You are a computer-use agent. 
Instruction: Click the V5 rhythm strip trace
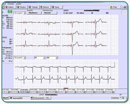66,79
